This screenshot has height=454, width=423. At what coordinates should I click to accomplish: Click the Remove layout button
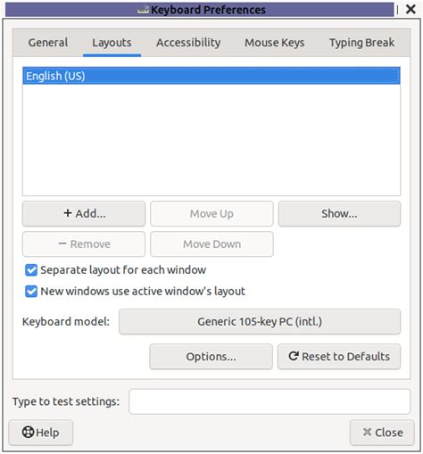coord(84,244)
